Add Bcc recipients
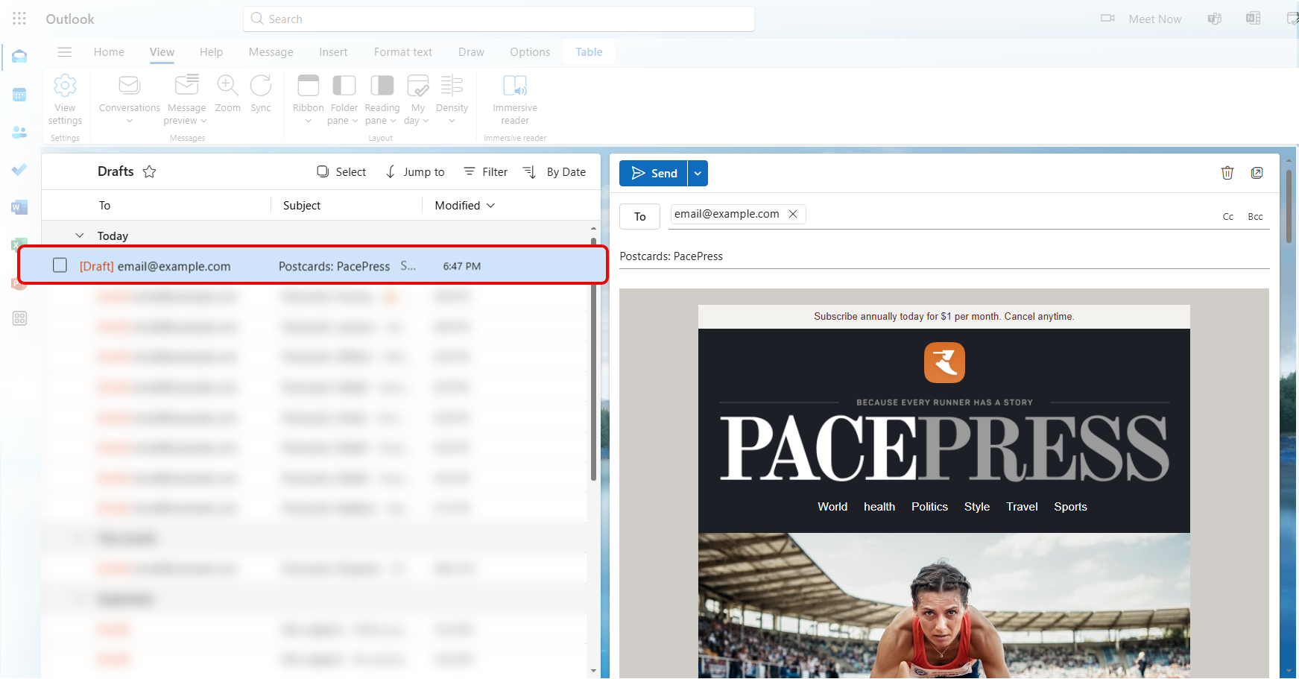 [x=1255, y=217]
